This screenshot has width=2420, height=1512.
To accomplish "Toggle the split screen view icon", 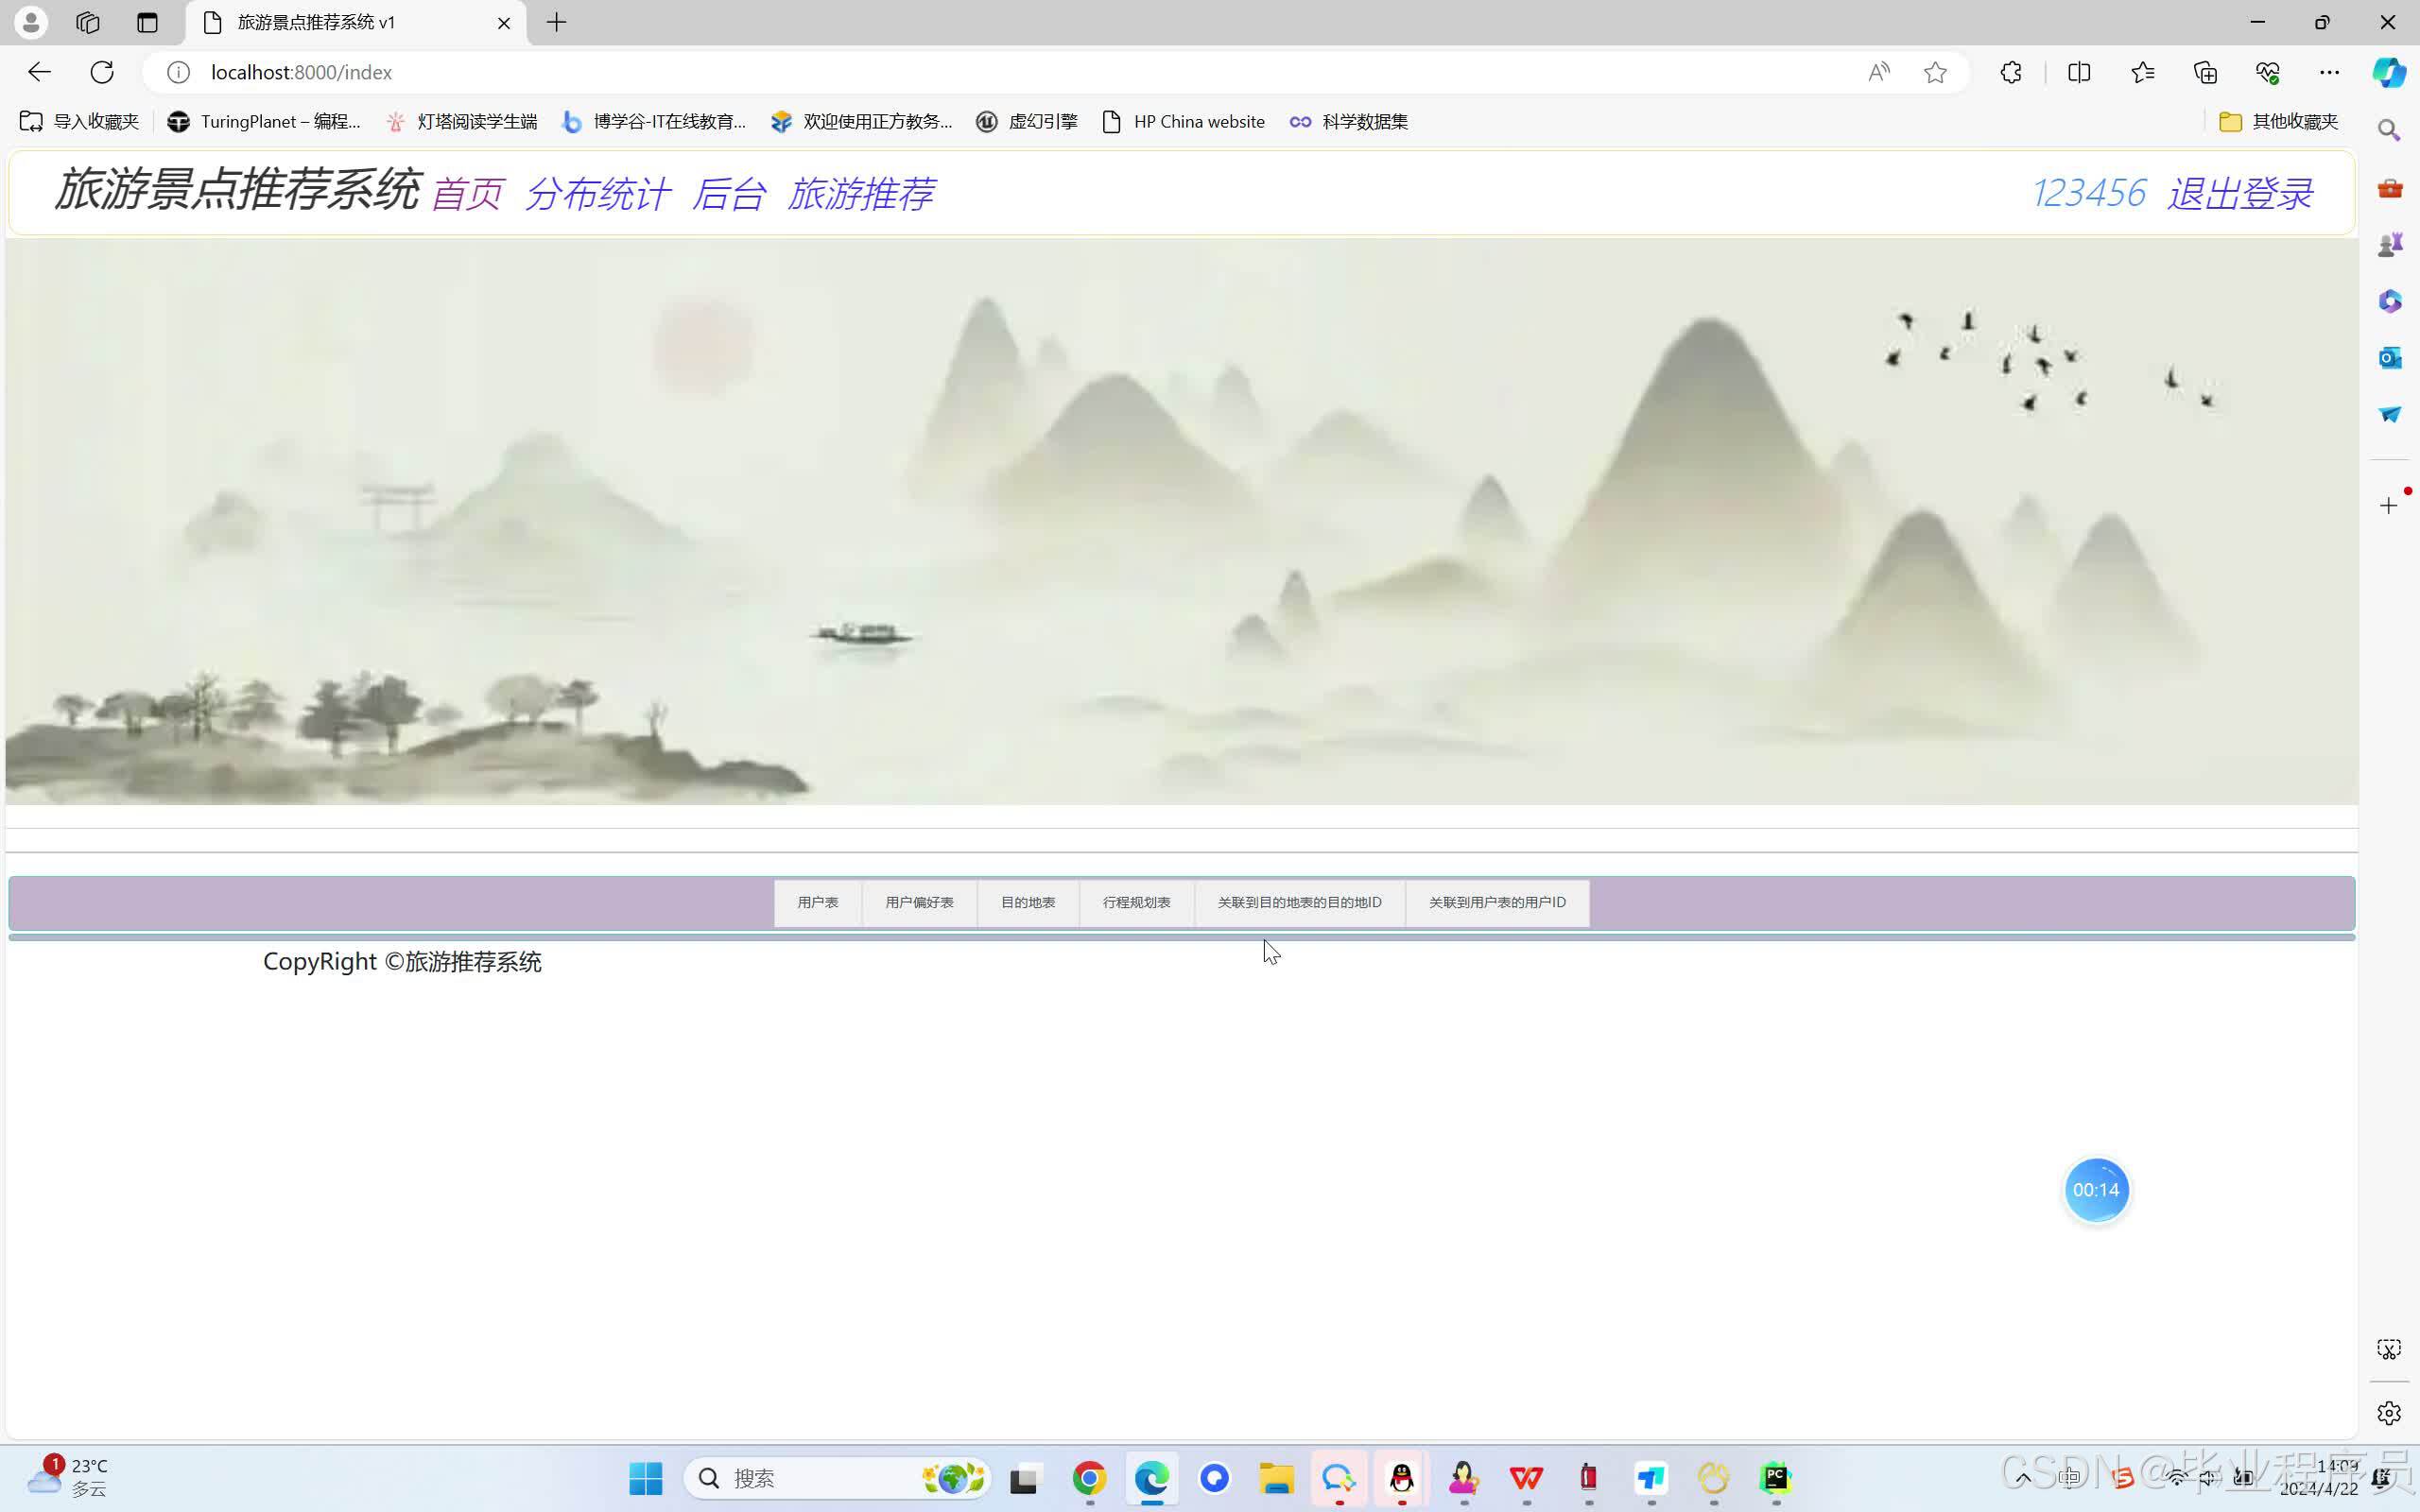I will pos(2079,72).
